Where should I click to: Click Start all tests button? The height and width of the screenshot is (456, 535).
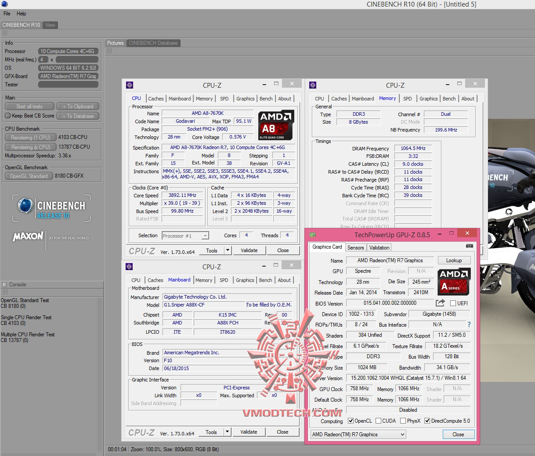point(29,106)
